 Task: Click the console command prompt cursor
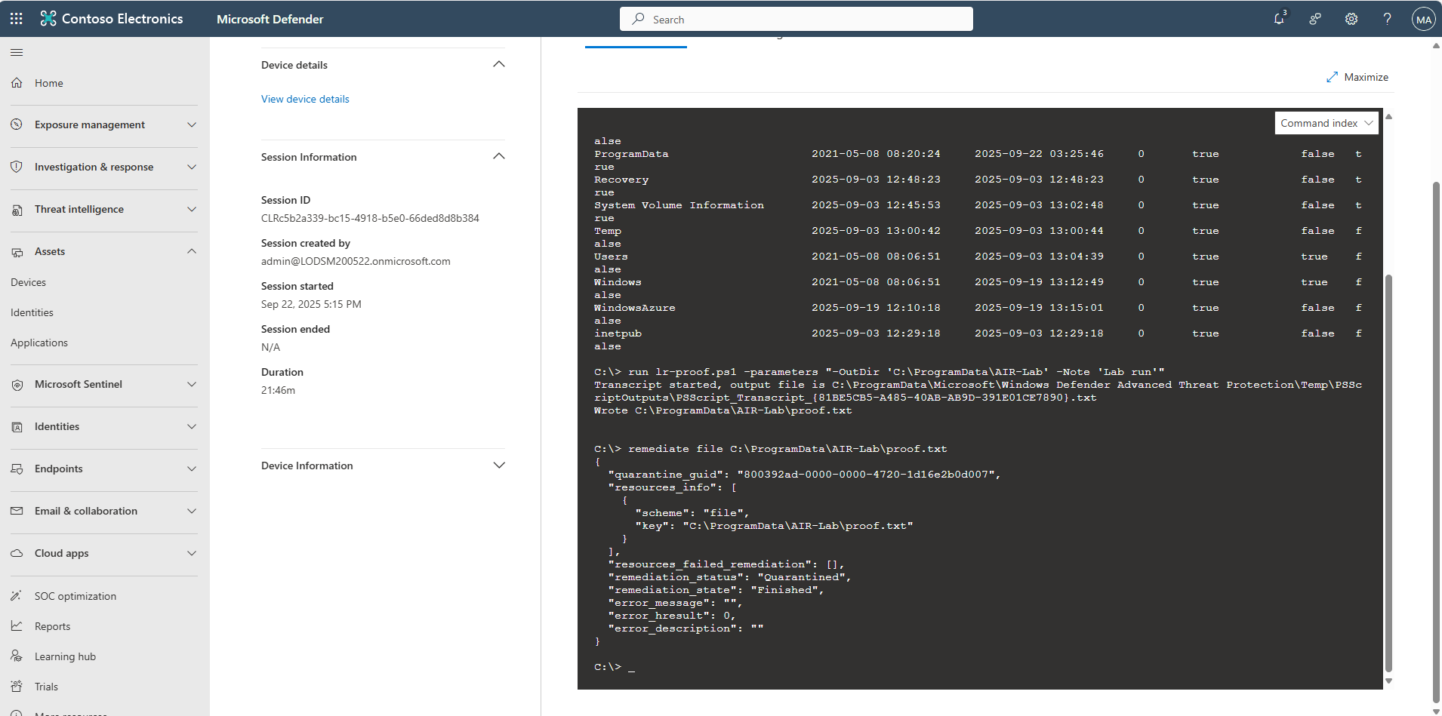click(x=631, y=667)
